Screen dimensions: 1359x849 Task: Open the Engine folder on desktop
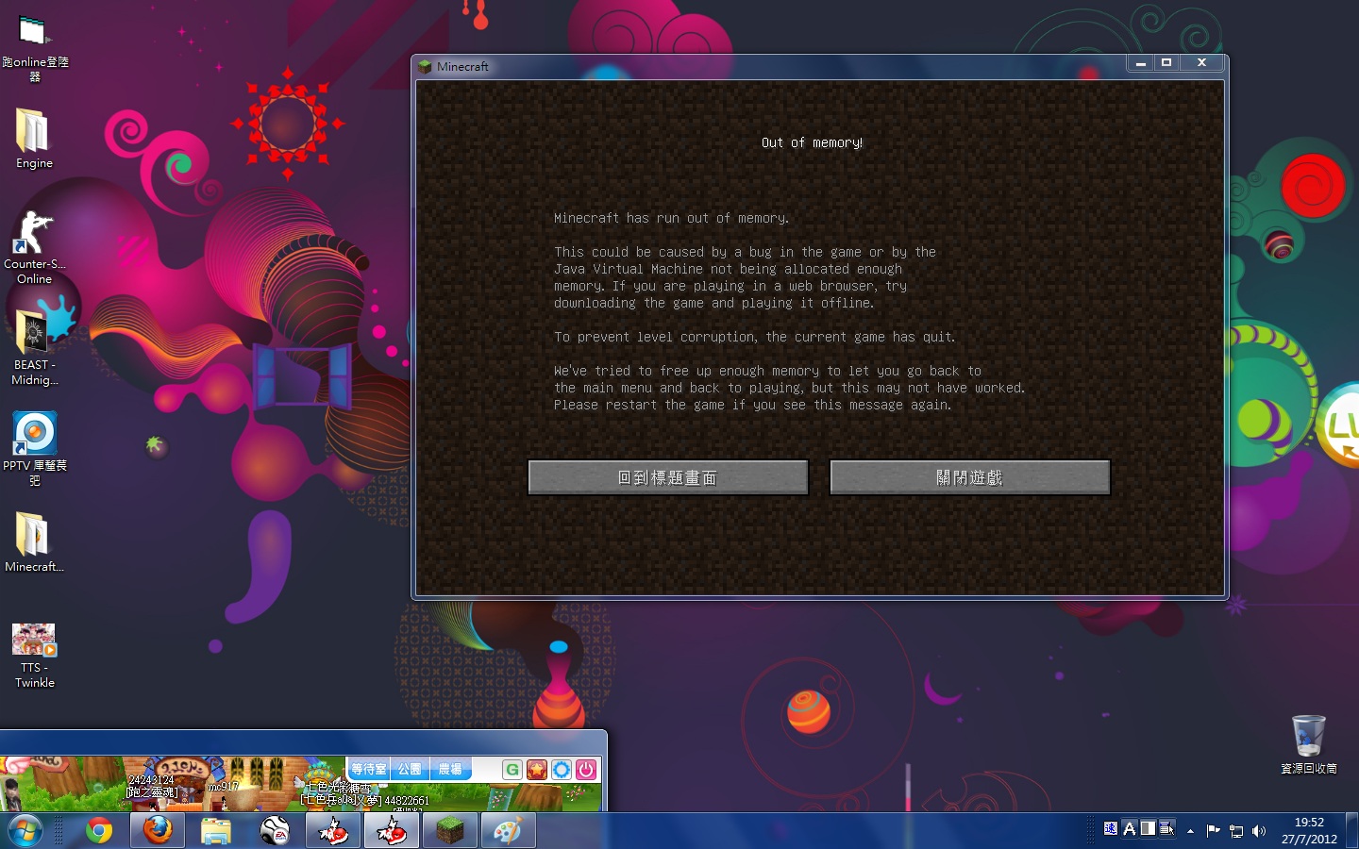(34, 138)
